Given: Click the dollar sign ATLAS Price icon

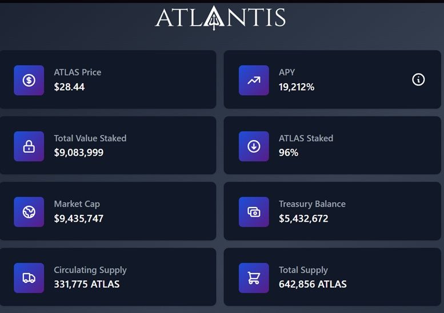Looking at the screenshot, I should (x=29, y=80).
